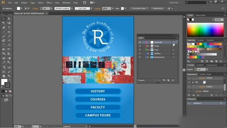Click target circle of Background layer
The width and height of the screenshot is (227, 128).
pyautogui.click(x=173, y=57)
